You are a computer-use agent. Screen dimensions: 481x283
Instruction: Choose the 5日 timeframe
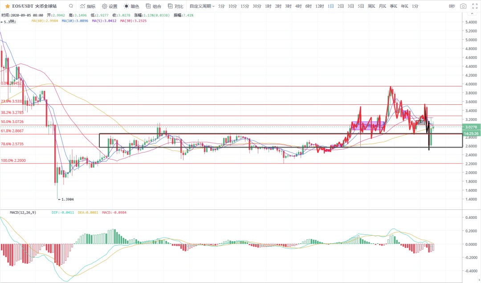[x=361, y=6]
